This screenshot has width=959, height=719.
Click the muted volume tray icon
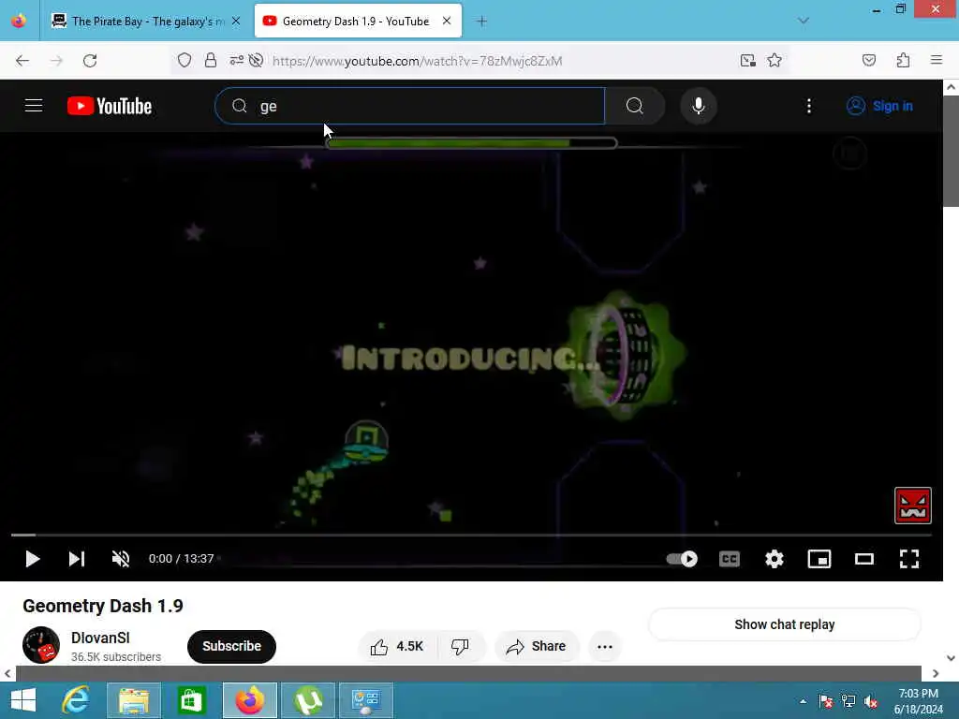871,701
